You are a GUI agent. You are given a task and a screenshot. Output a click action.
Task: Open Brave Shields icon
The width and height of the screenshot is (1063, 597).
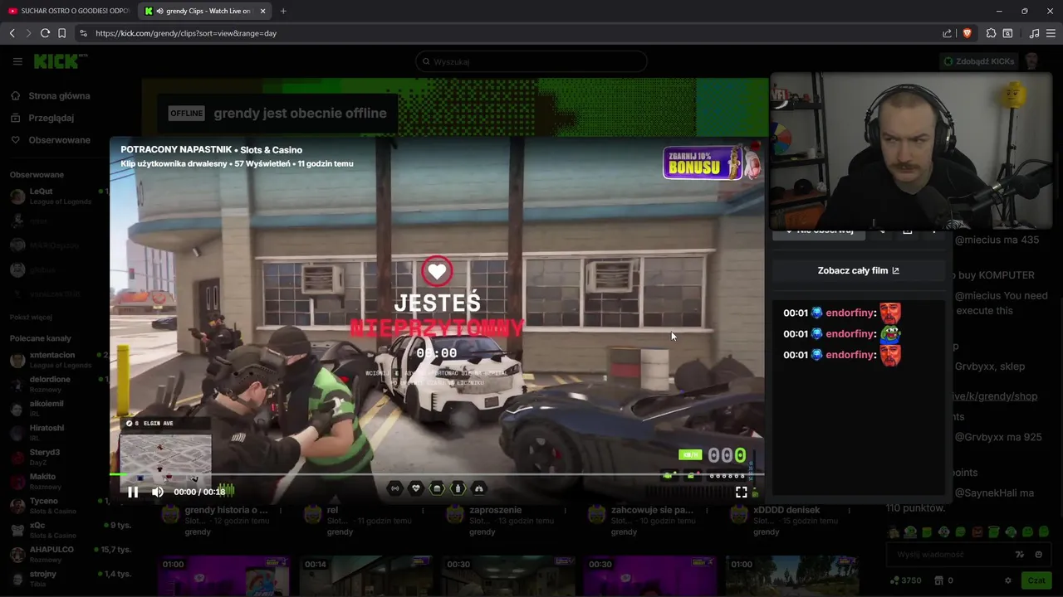pos(967,33)
